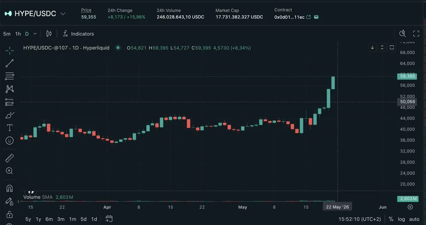Click the Market Cap value

(239, 17)
